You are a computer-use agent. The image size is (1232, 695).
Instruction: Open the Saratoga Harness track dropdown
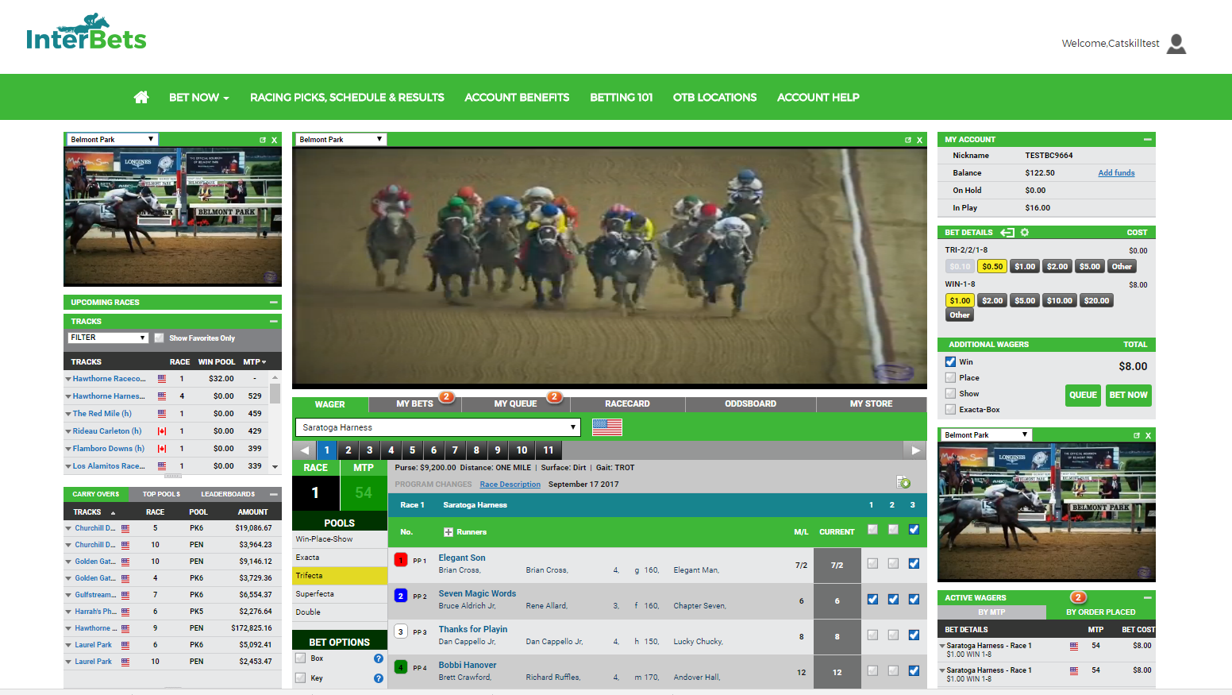[438, 427]
